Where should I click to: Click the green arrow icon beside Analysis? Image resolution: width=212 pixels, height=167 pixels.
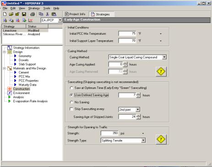(x=10, y=97)
